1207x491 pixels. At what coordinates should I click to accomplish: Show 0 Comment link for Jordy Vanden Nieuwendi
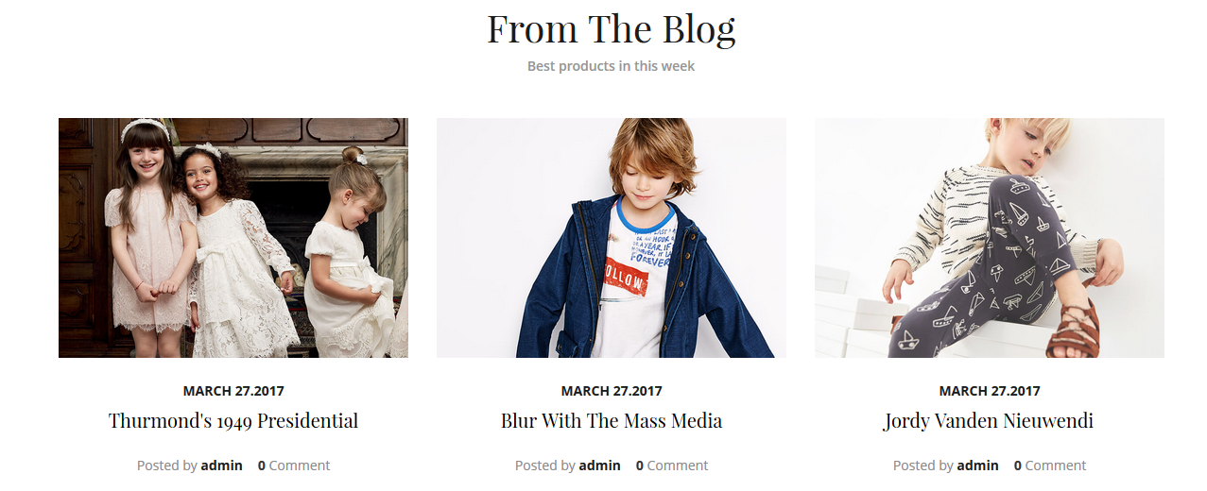point(1050,466)
